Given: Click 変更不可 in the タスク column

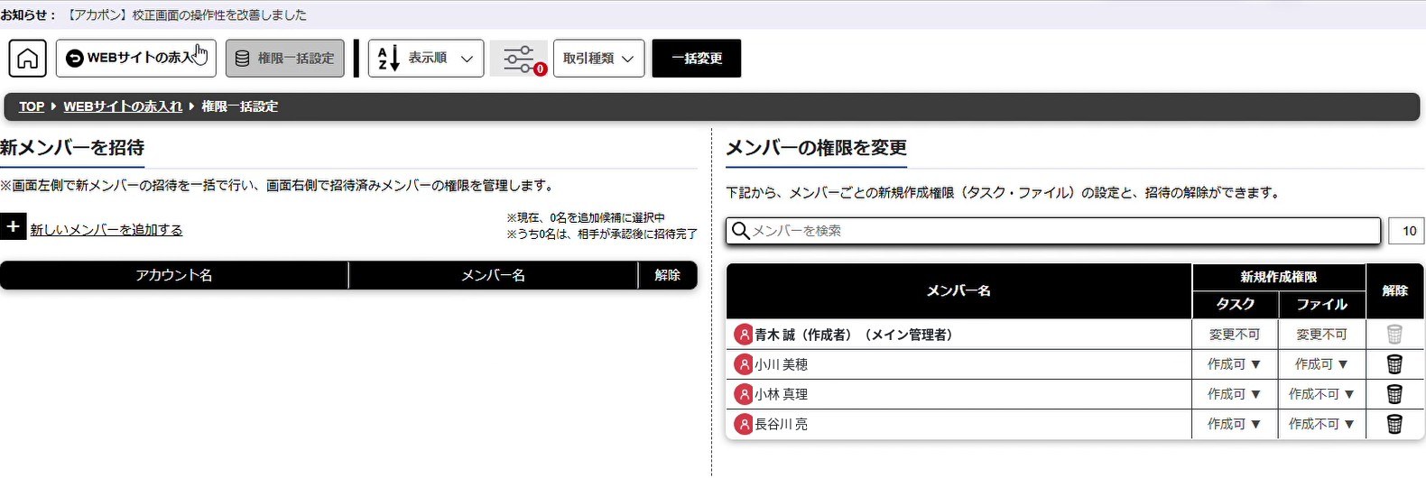Looking at the screenshot, I should click(x=1235, y=335).
